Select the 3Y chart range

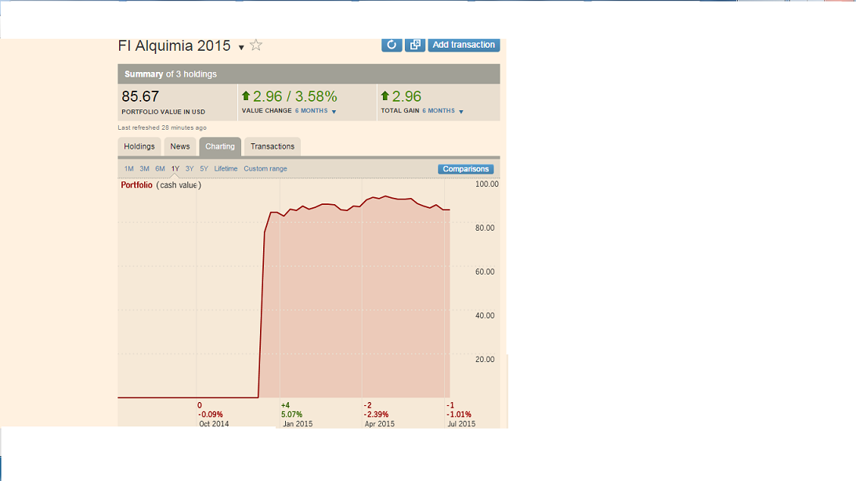[190, 168]
